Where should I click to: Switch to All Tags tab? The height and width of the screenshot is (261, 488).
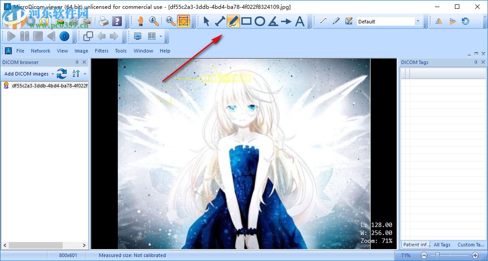442,245
